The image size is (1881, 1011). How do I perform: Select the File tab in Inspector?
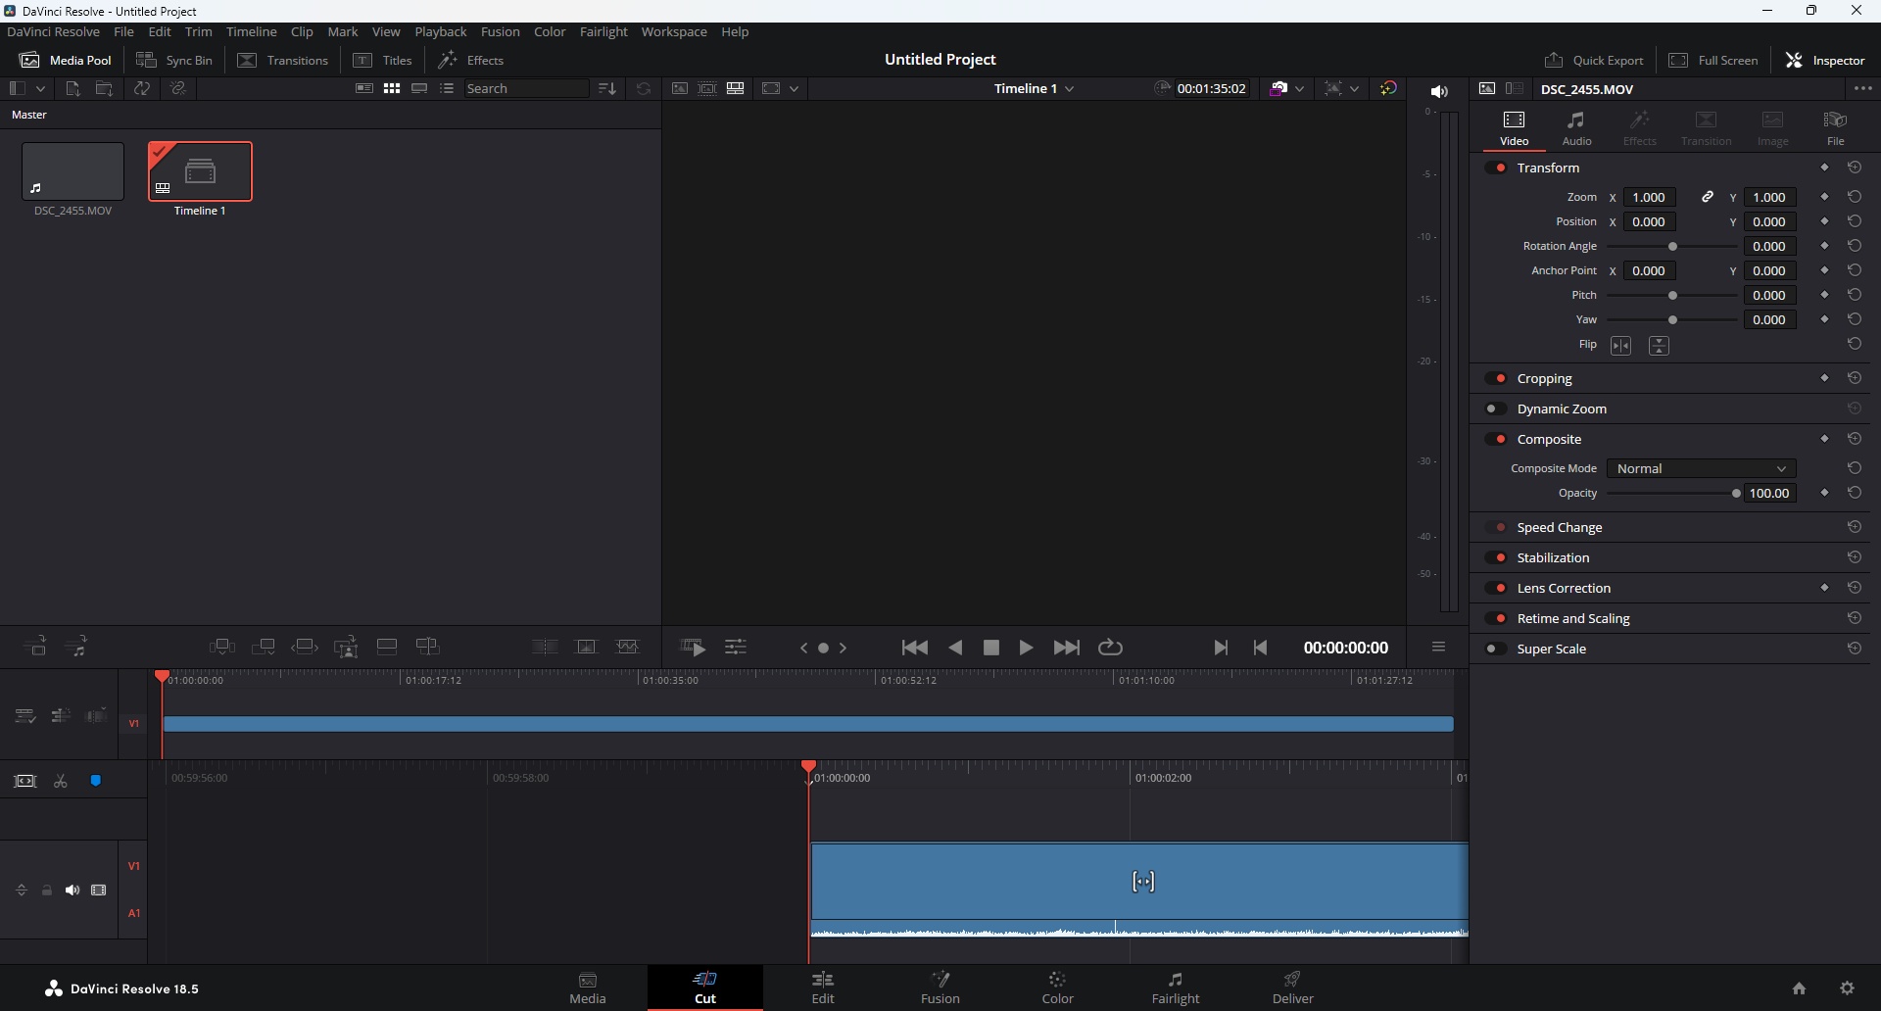1836,128
